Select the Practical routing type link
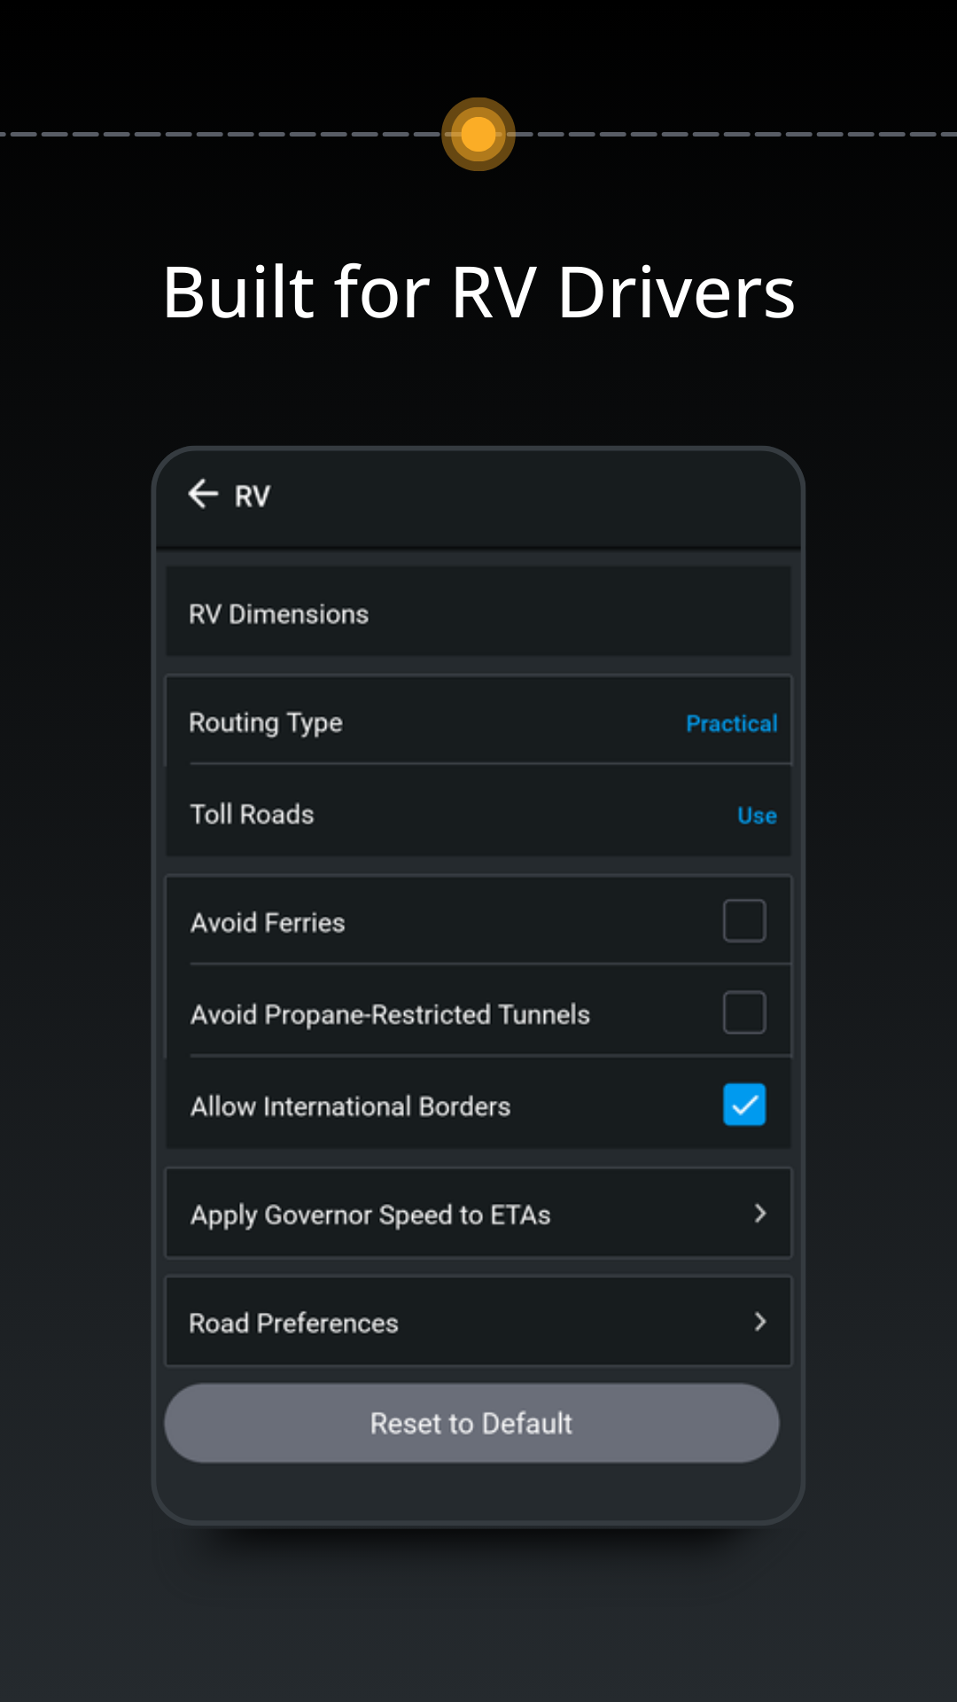957x1702 pixels. click(732, 723)
